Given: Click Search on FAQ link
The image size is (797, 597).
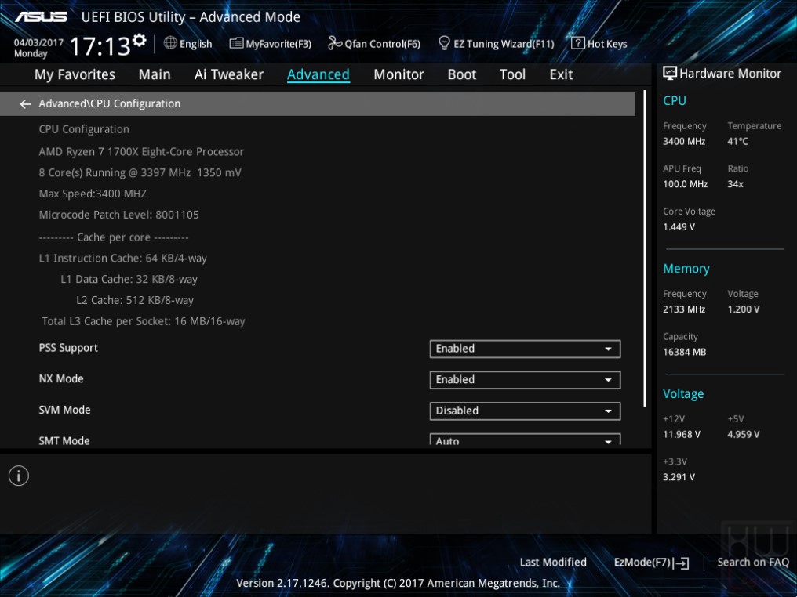Looking at the screenshot, I should click(x=753, y=563).
